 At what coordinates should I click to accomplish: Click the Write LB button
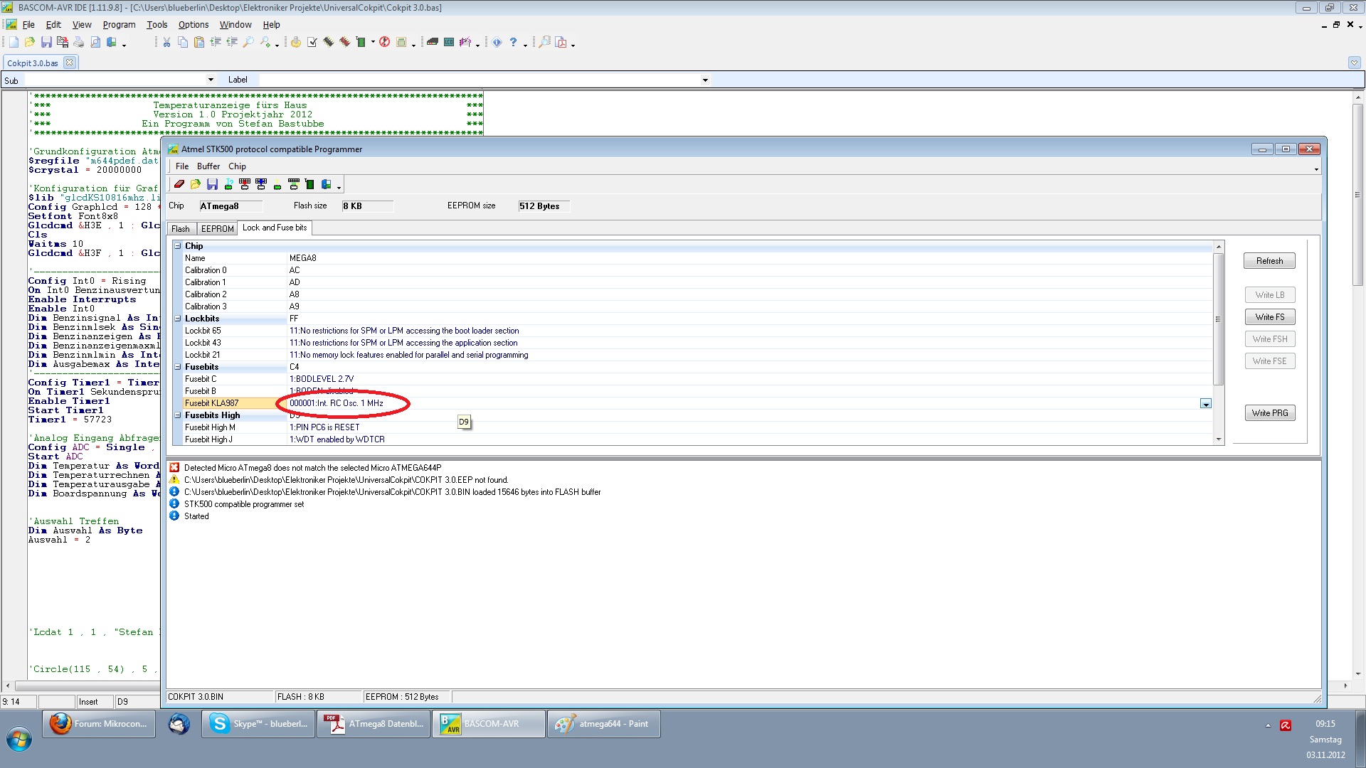[1269, 295]
